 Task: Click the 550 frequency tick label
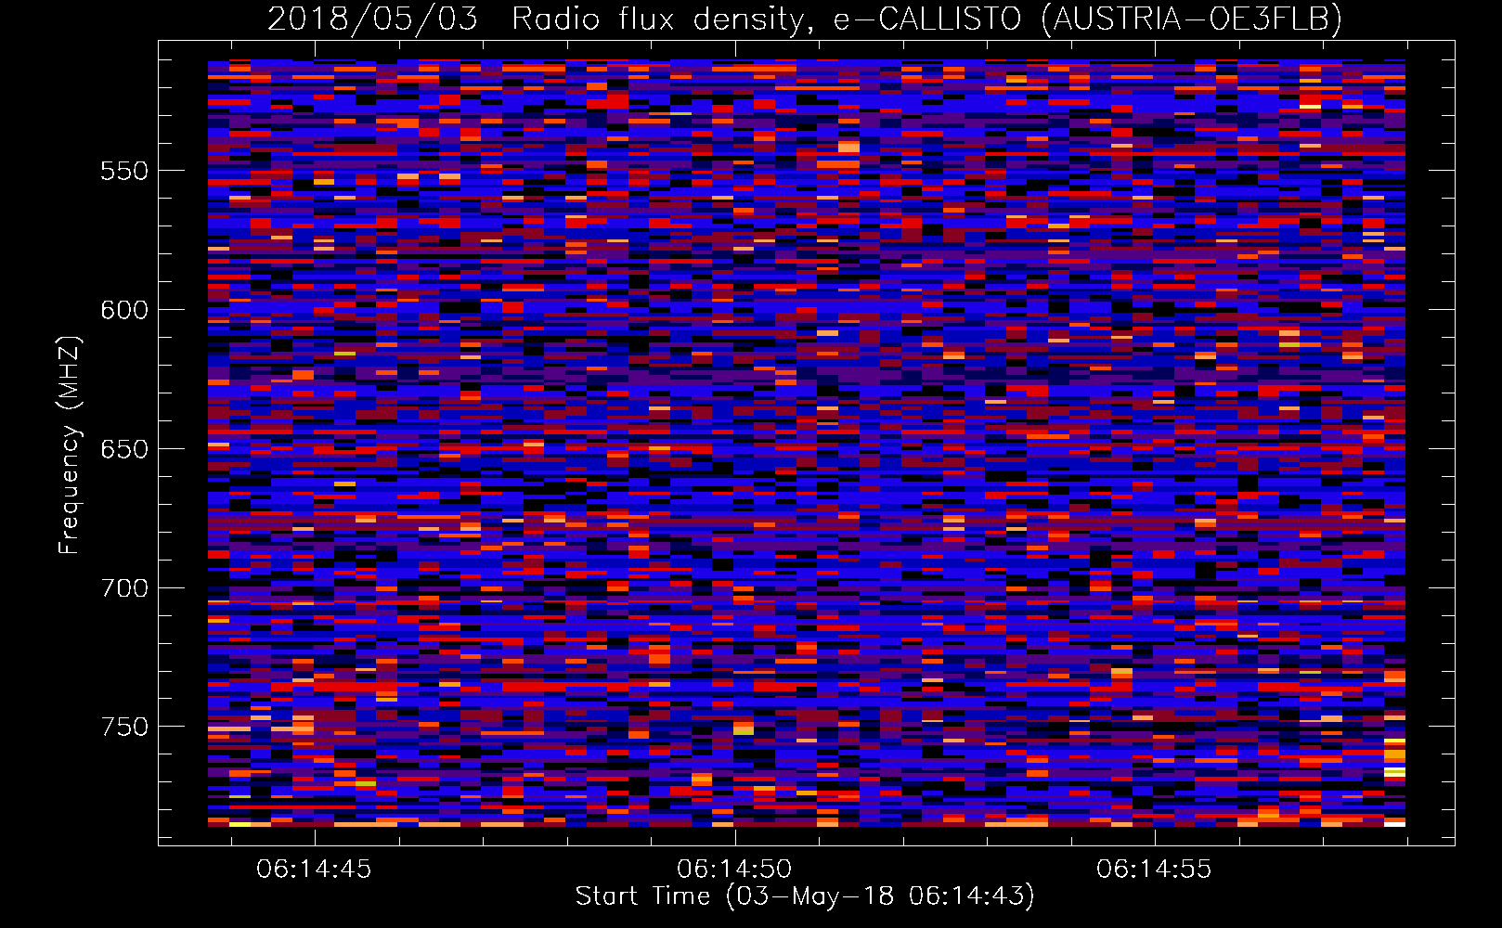(124, 171)
